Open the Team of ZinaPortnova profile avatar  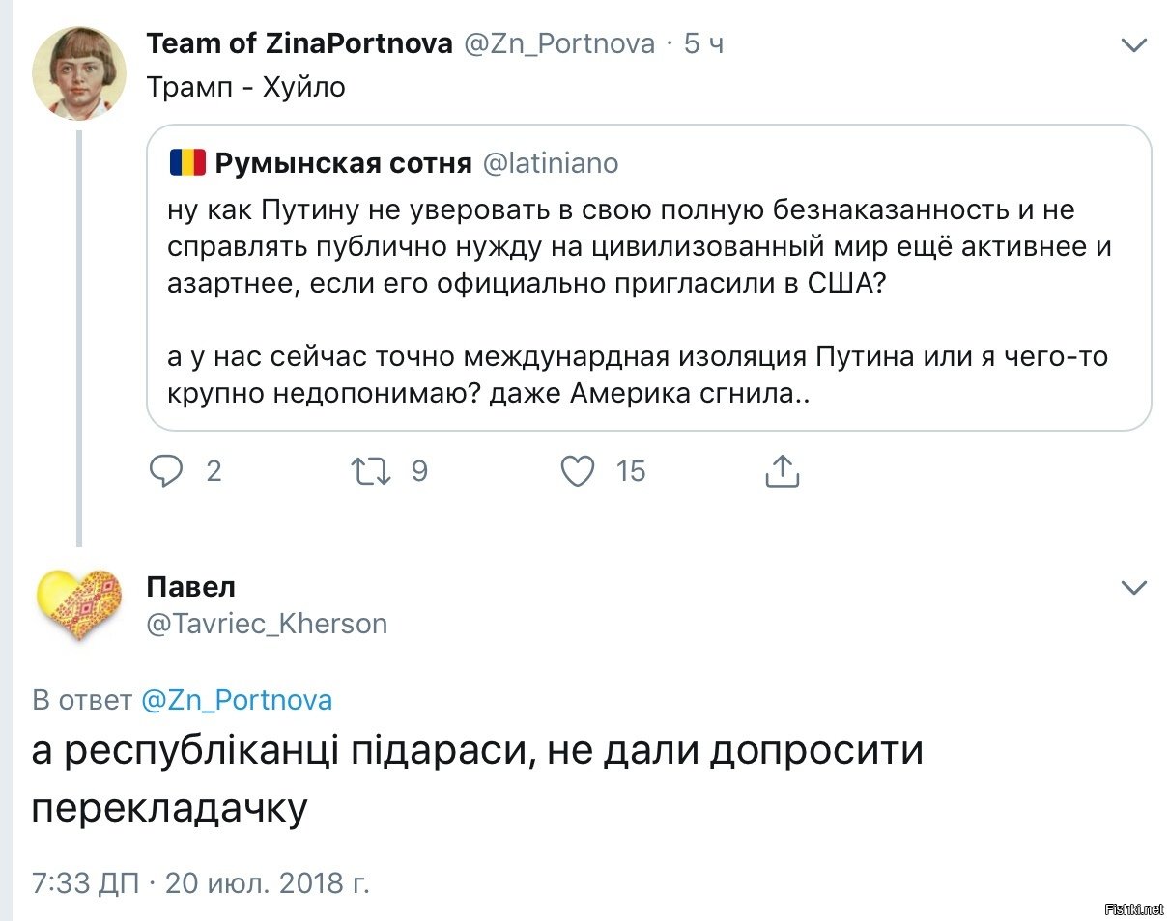point(79,72)
